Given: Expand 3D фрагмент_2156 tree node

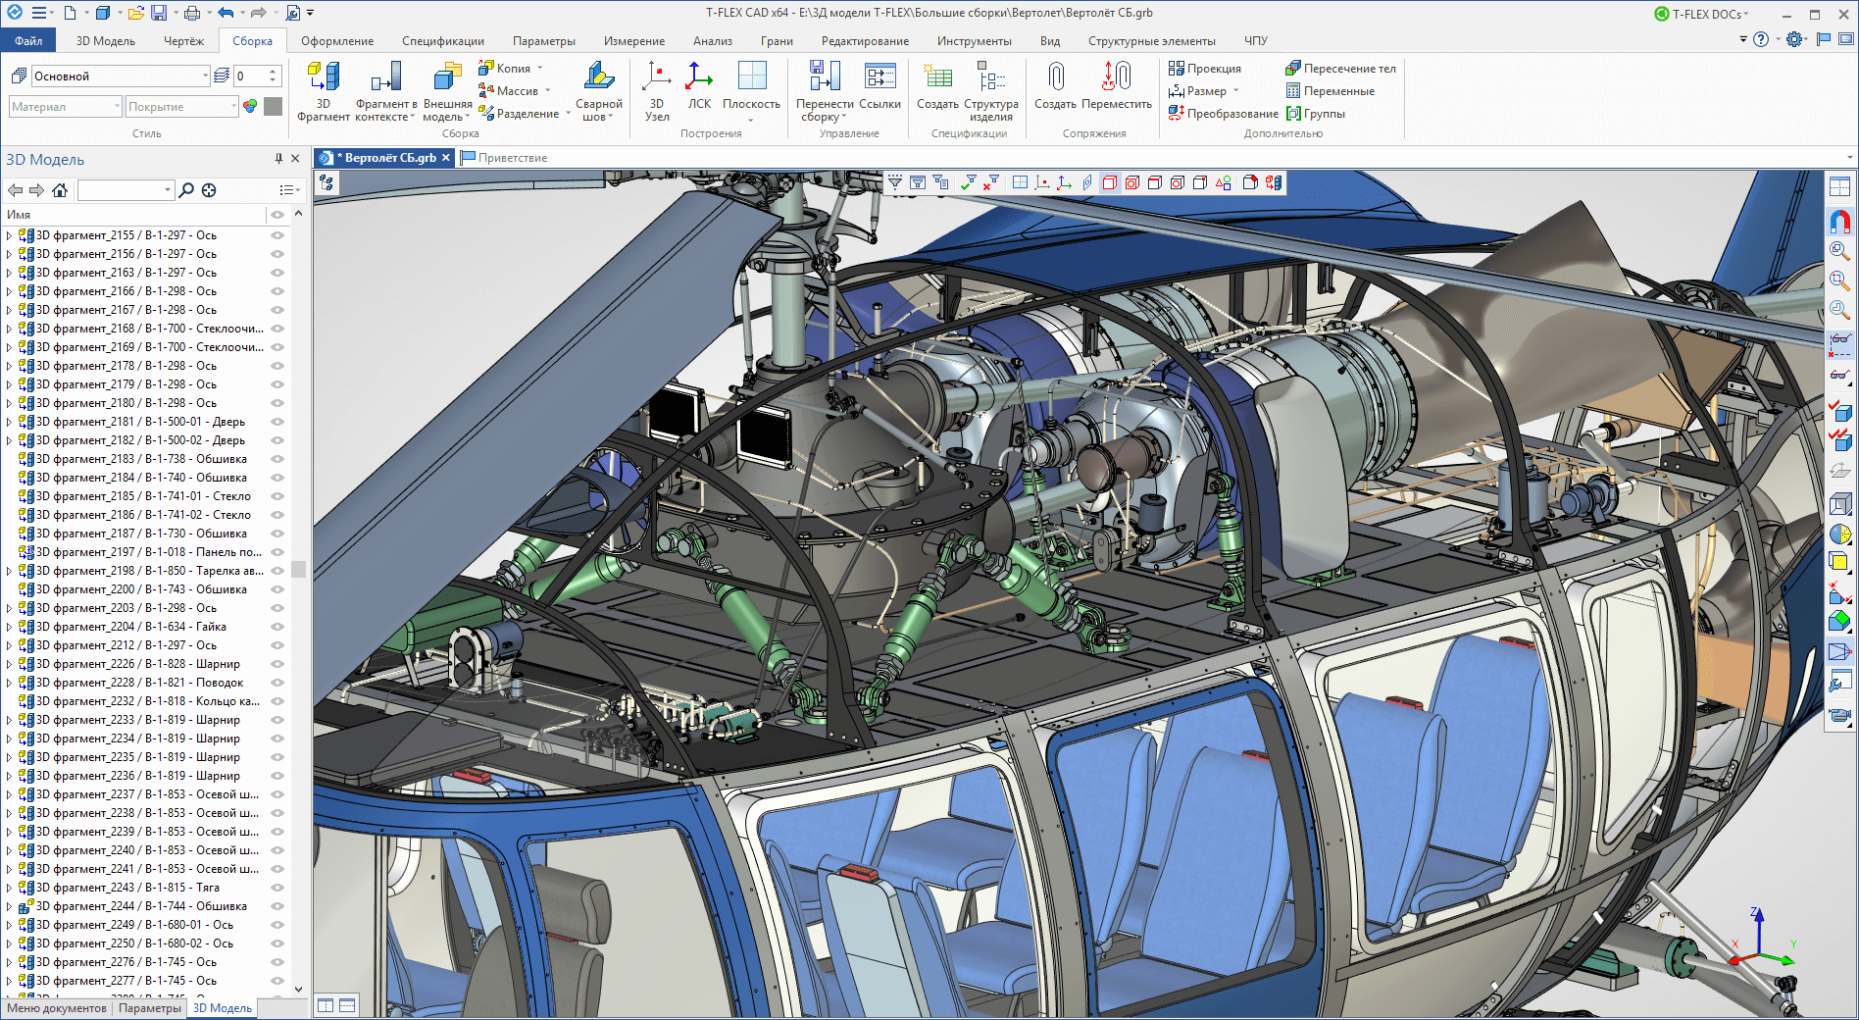Looking at the screenshot, I should point(9,254).
